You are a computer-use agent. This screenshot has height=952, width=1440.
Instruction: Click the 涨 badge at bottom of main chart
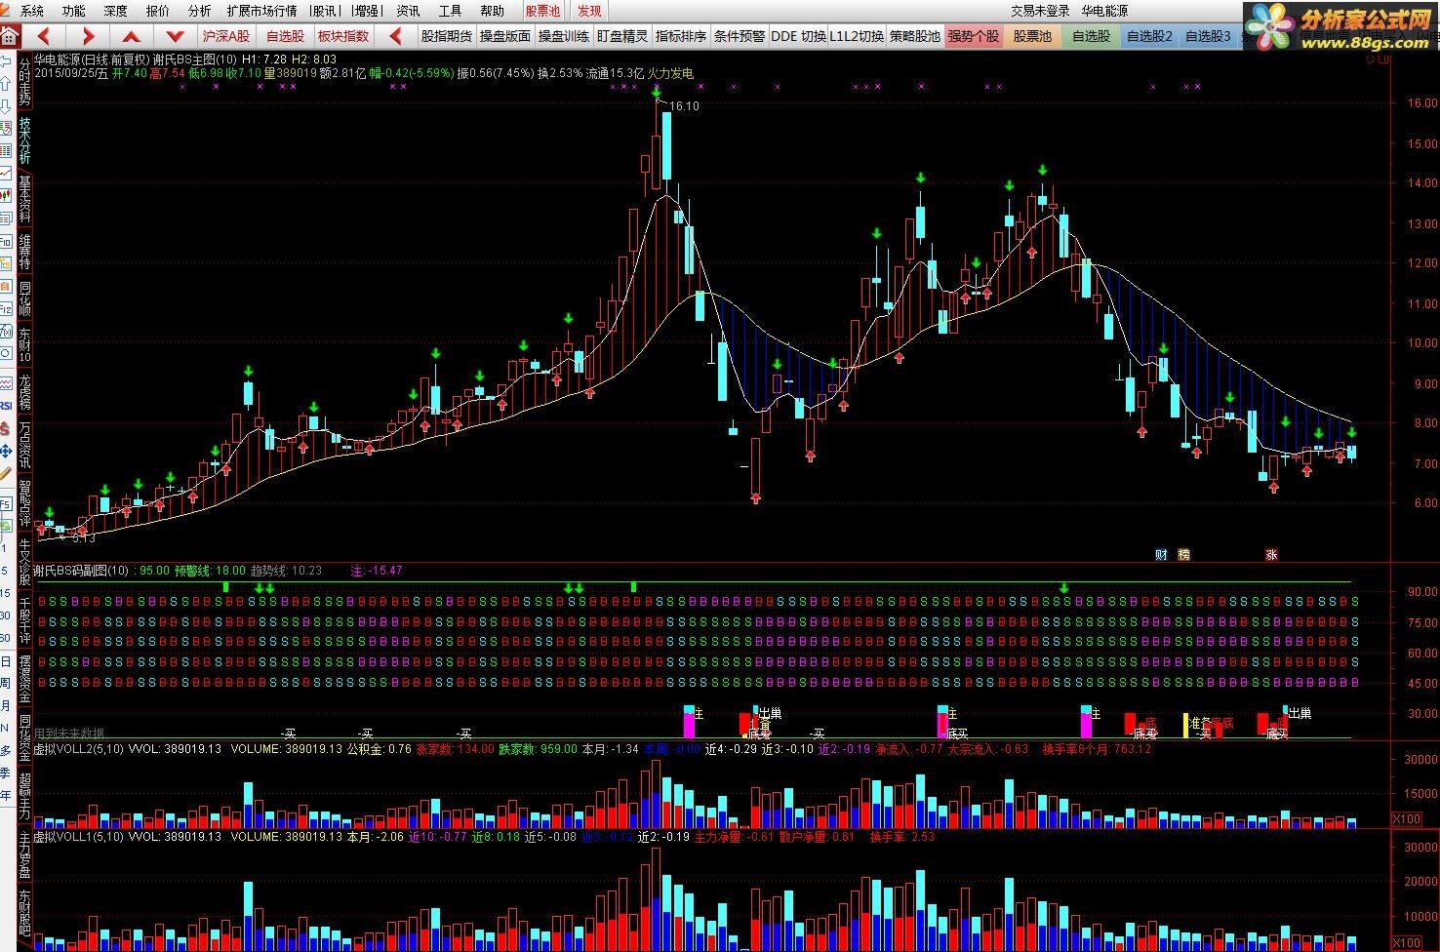pyautogui.click(x=1271, y=554)
